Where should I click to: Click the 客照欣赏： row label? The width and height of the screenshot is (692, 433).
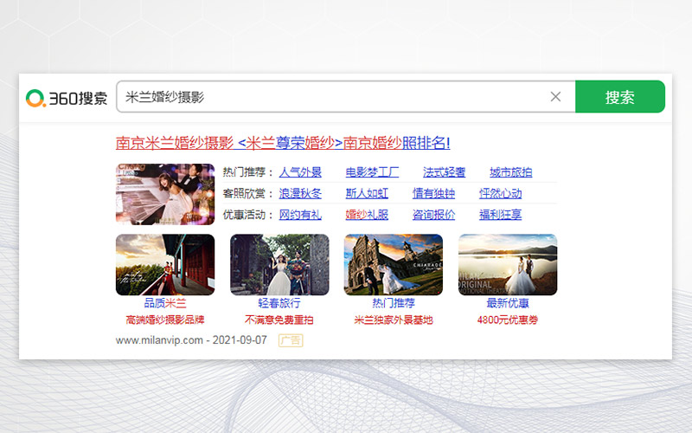[x=248, y=193]
